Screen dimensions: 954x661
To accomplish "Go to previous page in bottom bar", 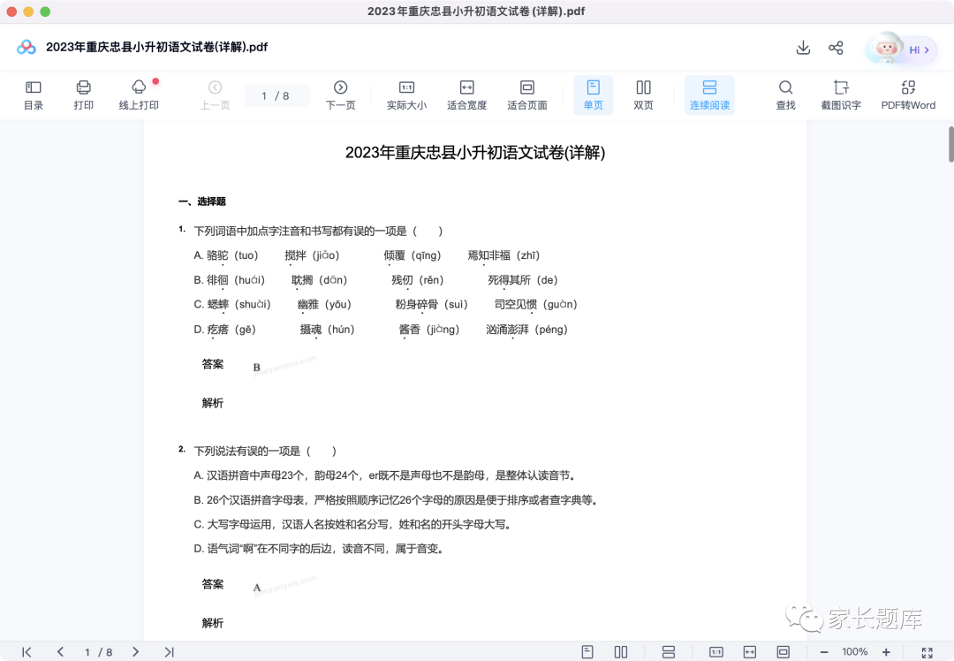I will (60, 652).
